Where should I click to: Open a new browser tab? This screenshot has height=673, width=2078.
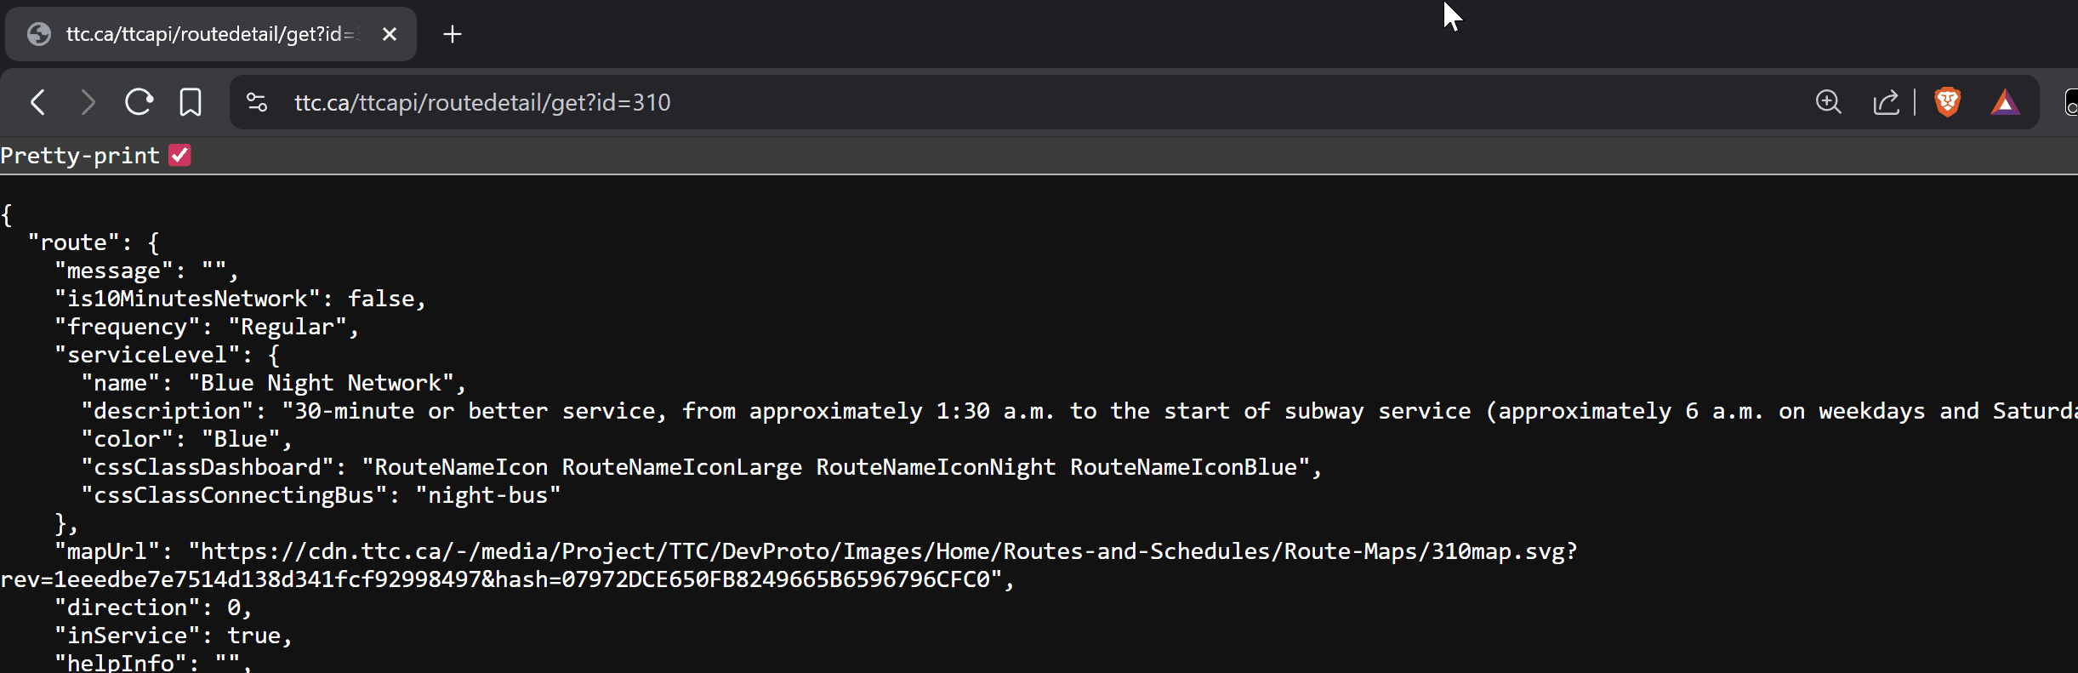click(x=452, y=34)
